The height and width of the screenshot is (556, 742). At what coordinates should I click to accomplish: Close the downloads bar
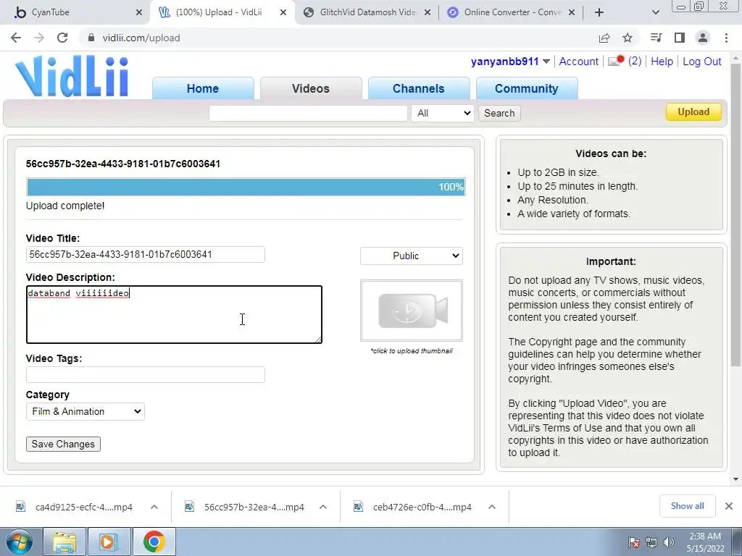tap(729, 506)
